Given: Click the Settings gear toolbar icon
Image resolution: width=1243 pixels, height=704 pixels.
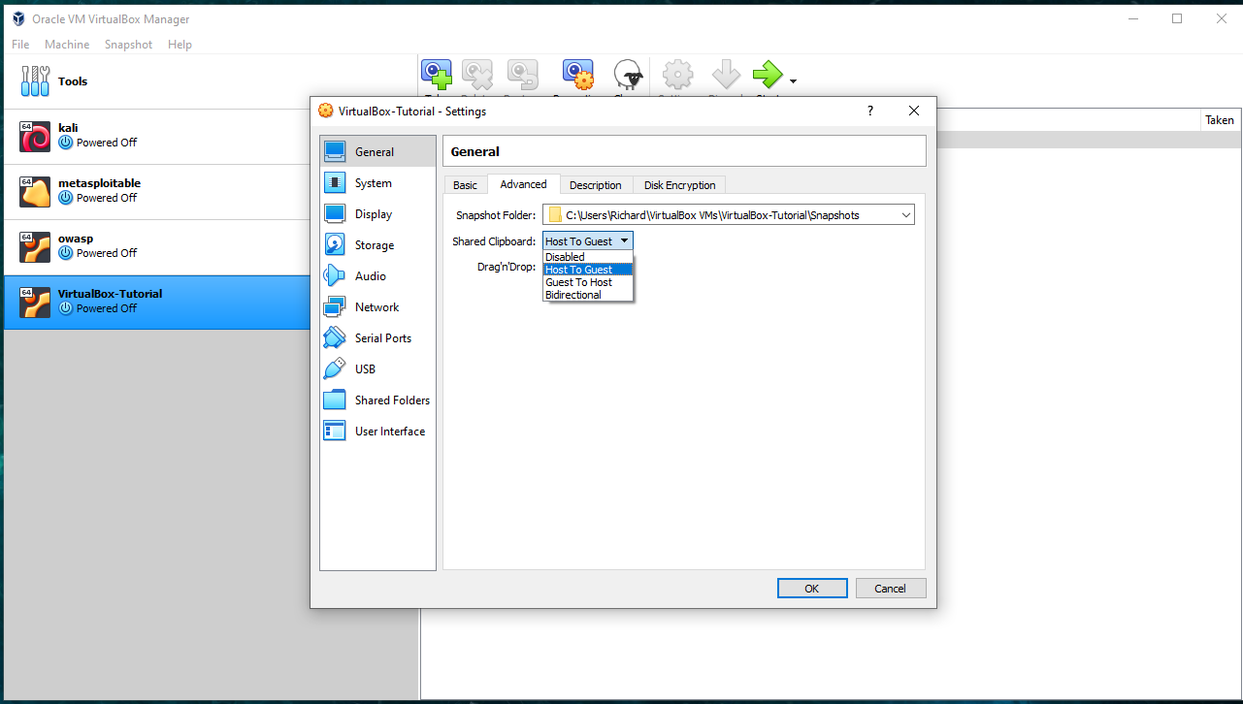Looking at the screenshot, I should coord(677,75).
